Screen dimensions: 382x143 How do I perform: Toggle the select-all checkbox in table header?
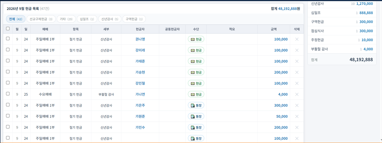[8, 29]
